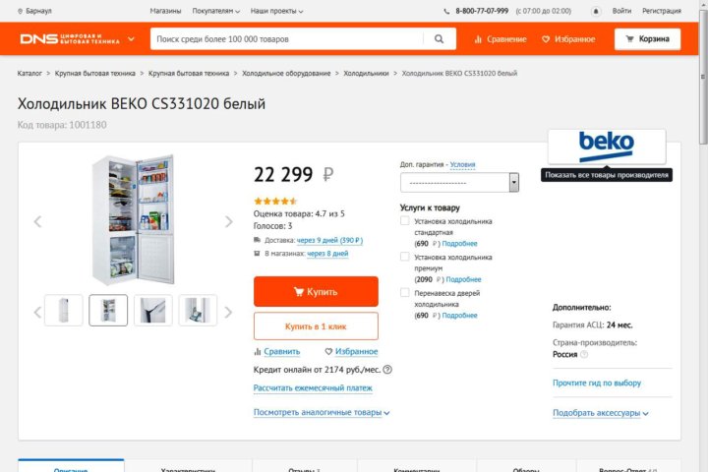
Task: Show previous main product image arrow
Action: coord(37,221)
